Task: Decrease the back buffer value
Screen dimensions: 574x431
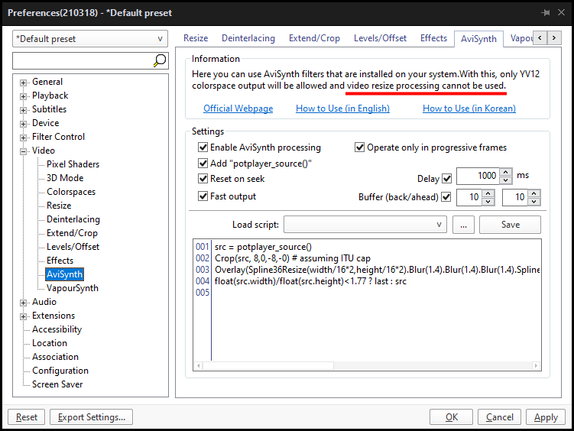Action: point(488,202)
